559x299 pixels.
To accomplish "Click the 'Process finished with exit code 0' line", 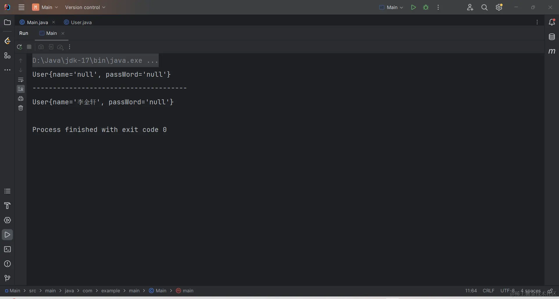I will pyautogui.click(x=100, y=130).
